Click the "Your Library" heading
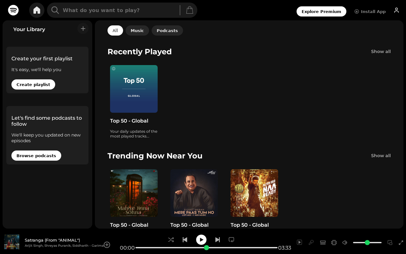This screenshot has width=406, height=254. click(x=29, y=29)
